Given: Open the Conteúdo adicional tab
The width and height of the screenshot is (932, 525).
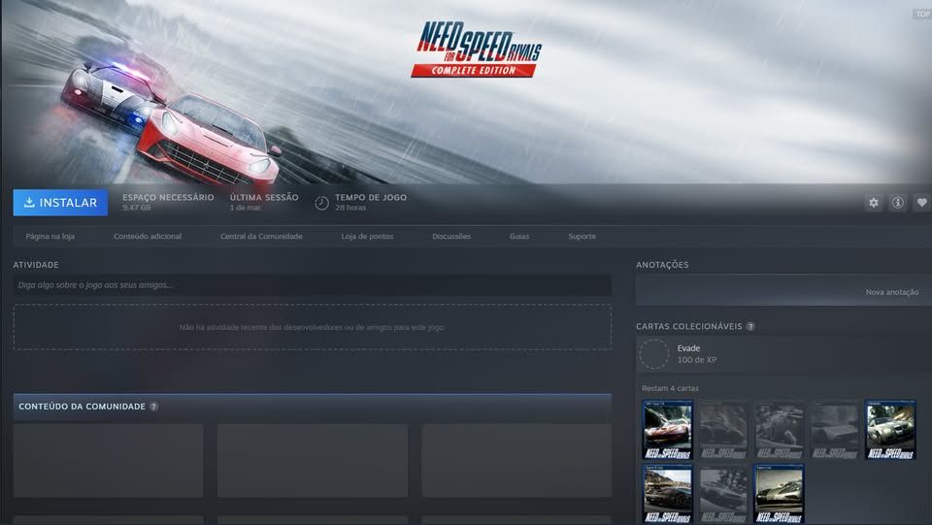Looking at the screenshot, I should (x=148, y=237).
